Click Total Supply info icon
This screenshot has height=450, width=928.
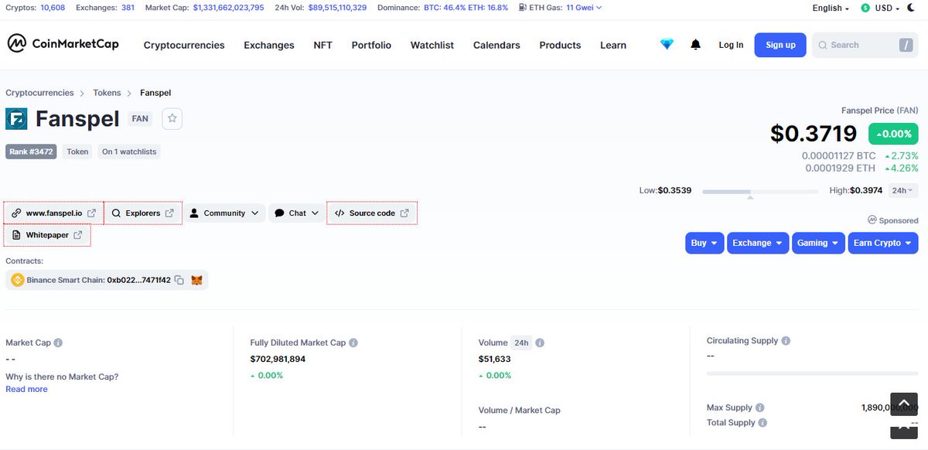(763, 423)
